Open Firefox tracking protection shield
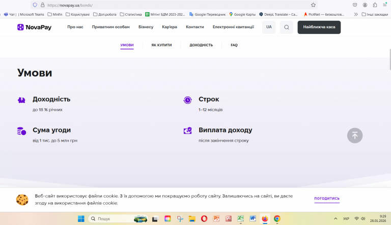This screenshot has width=391, height=225. (x=35, y=5)
